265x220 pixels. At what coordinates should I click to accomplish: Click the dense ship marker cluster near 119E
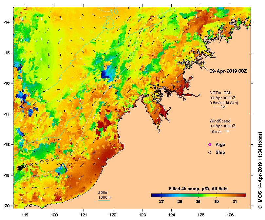20,168
